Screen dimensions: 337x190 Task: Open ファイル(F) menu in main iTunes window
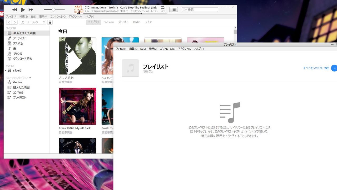tap(11, 17)
